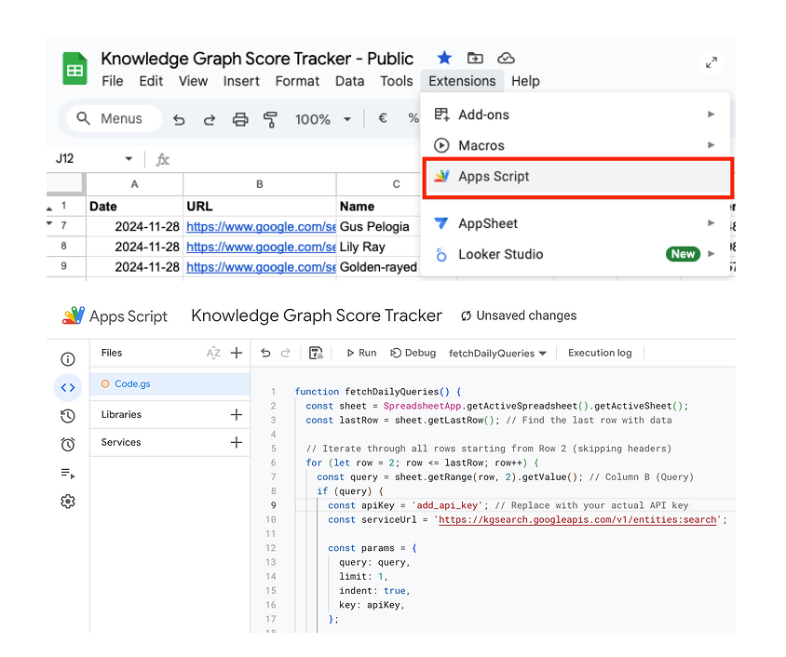Open the Edit menu
The image size is (786, 657).
pyautogui.click(x=151, y=81)
